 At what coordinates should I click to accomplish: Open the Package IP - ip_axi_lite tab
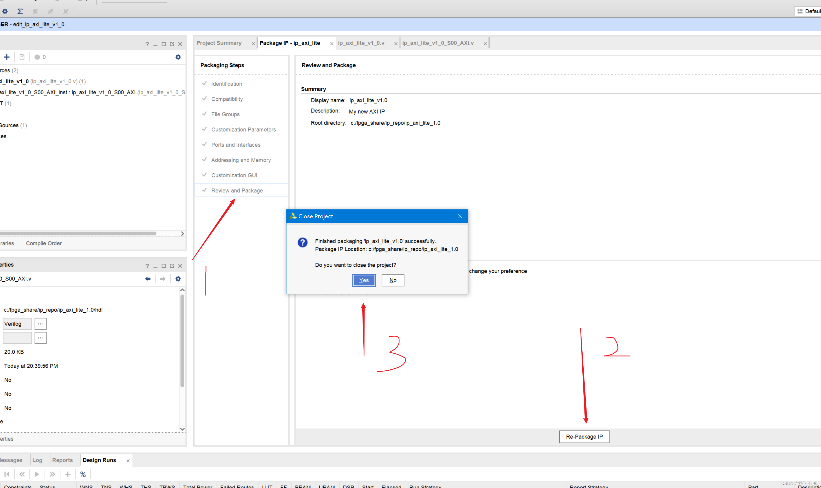290,42
